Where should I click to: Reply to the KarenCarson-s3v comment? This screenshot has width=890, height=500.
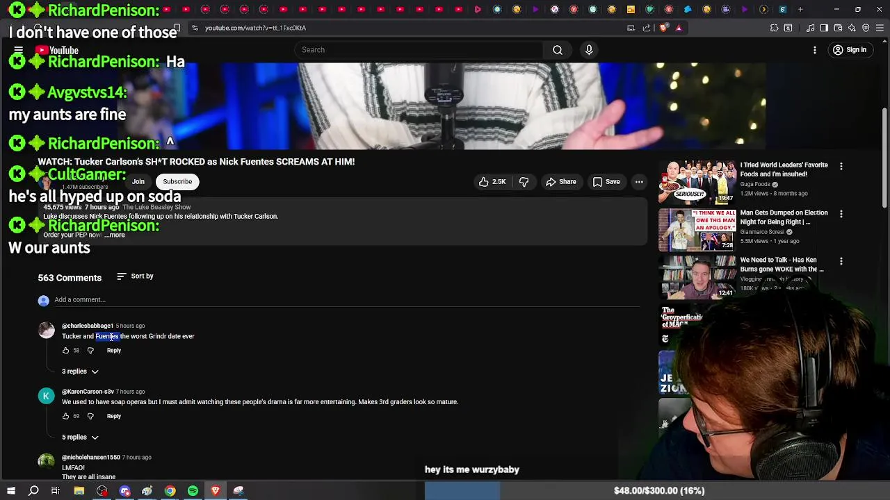[x=114, y=417]
